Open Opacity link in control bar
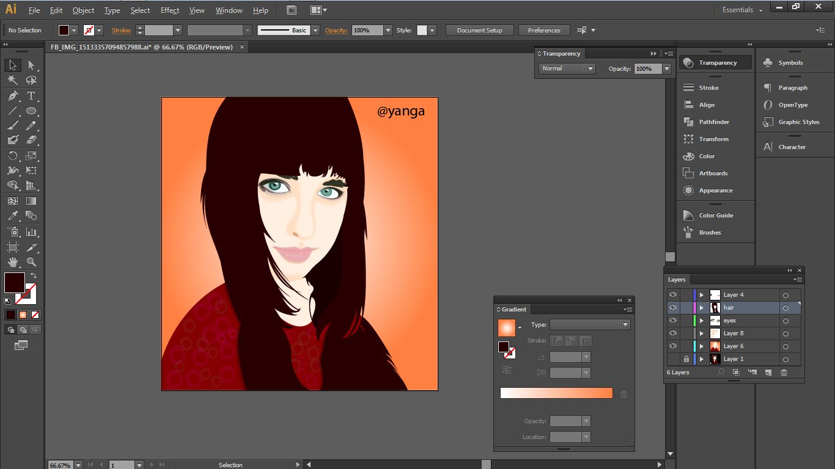835x469 pixels. click(336, 30)
